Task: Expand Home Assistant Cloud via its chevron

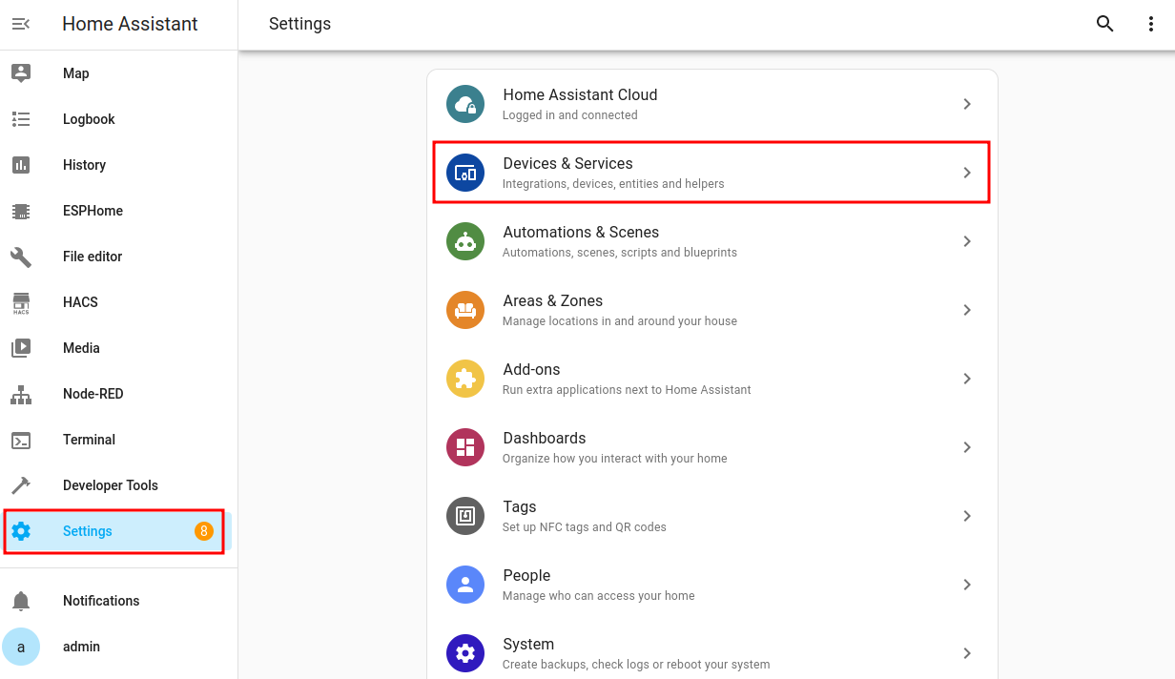Action: [967, 104]
